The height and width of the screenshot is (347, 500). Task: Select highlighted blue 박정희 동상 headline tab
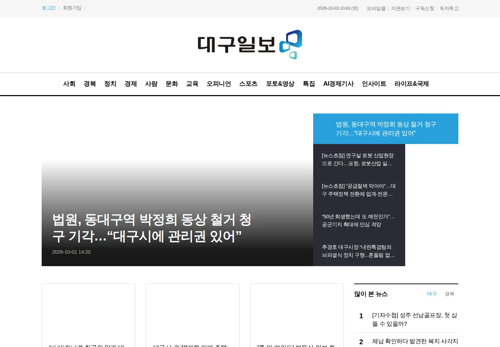click(386, 129)
